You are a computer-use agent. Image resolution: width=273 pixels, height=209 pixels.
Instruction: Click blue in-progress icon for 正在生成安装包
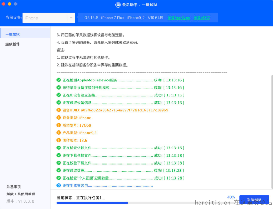[59, 185]
